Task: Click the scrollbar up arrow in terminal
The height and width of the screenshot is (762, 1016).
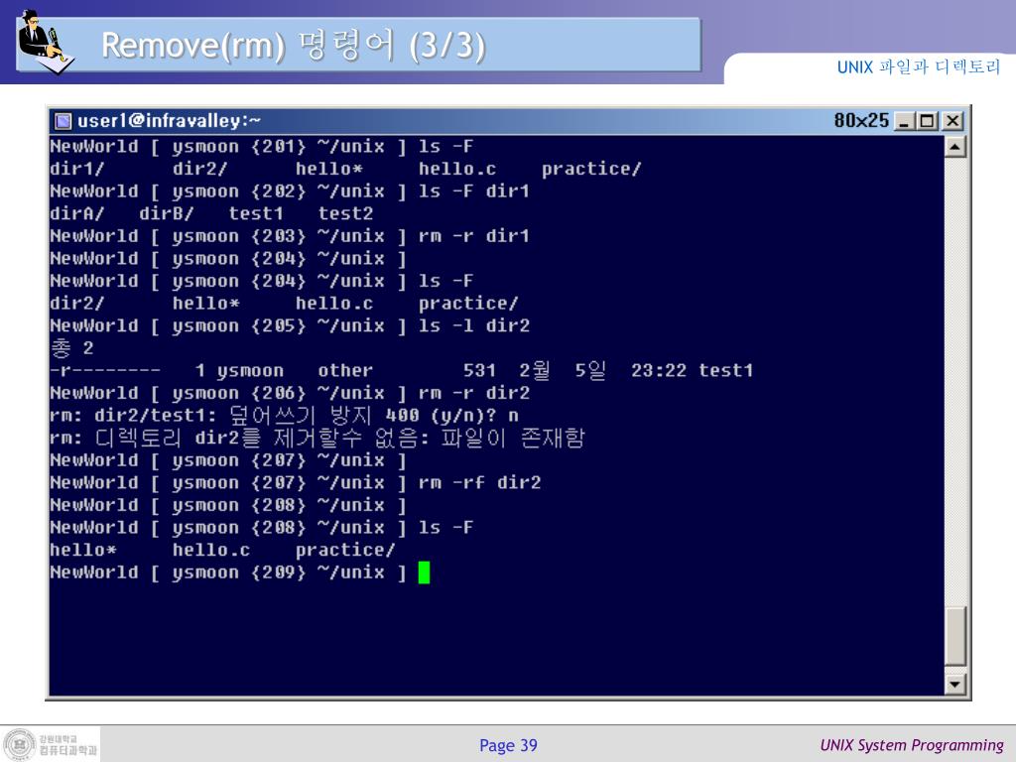Action: [x=955, y=147]
